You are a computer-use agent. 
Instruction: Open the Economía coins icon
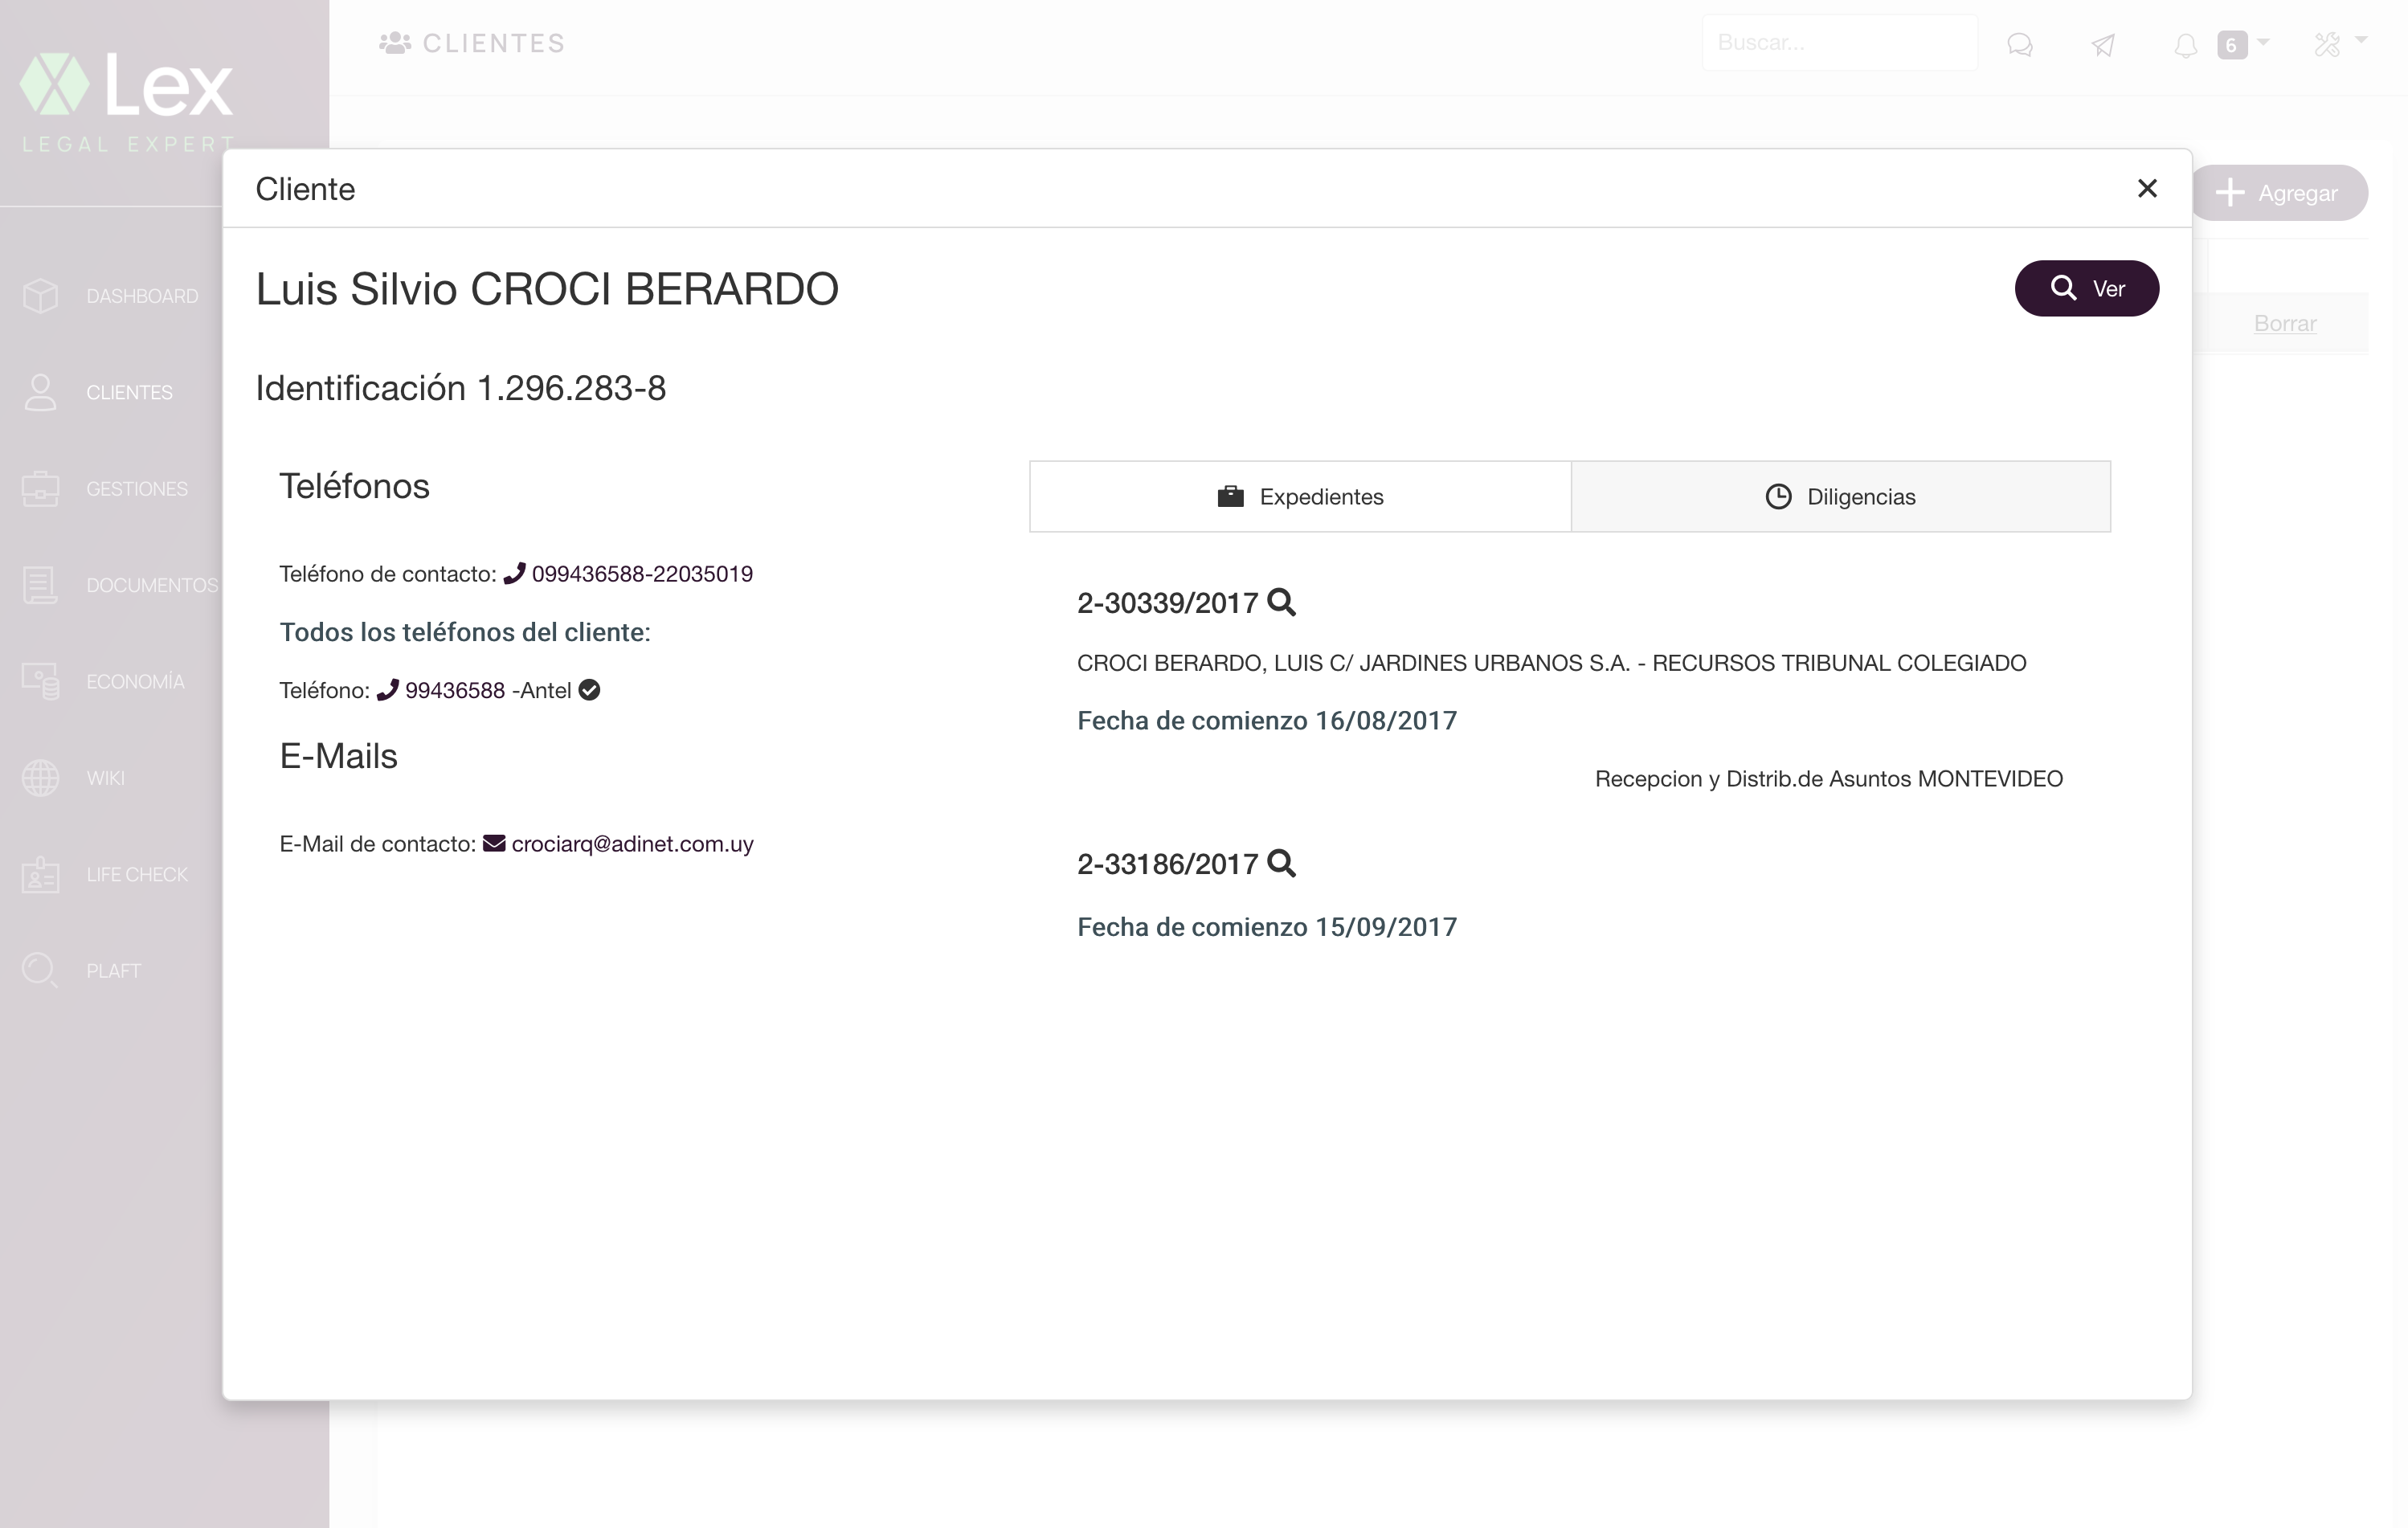(40, 681)
